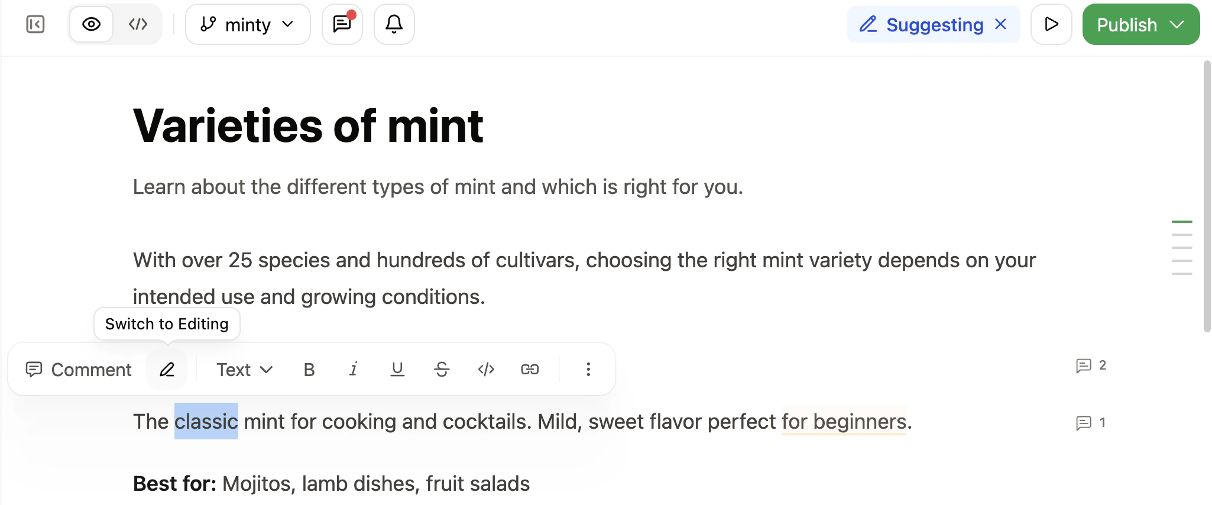Toggle preview mode with the eye icon
Screen dimensions: 1212x505
(x=91, y=24)
